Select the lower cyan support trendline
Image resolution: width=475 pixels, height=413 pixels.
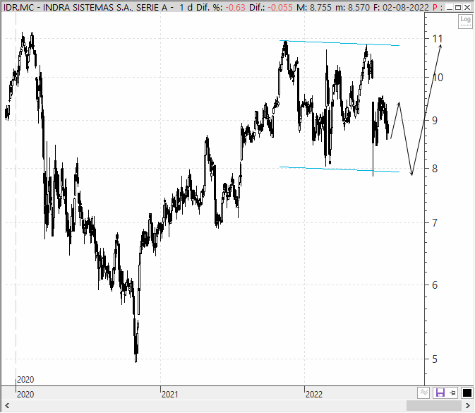point(339,169)
